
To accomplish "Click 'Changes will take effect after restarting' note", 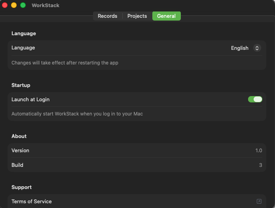I will click(x=65, y=63).
